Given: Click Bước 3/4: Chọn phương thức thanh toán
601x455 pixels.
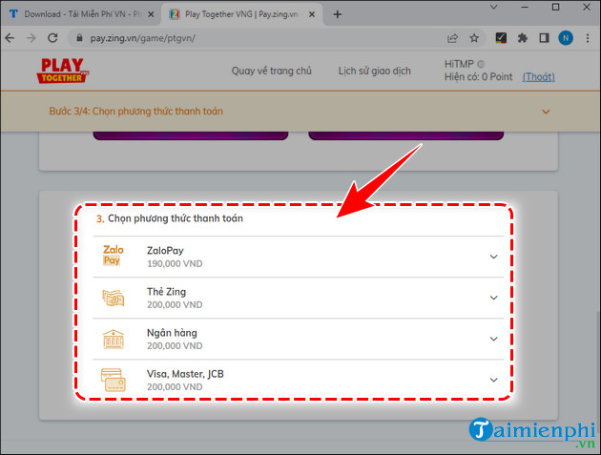Looking at the screenshot, I should [x=135, y=112].
